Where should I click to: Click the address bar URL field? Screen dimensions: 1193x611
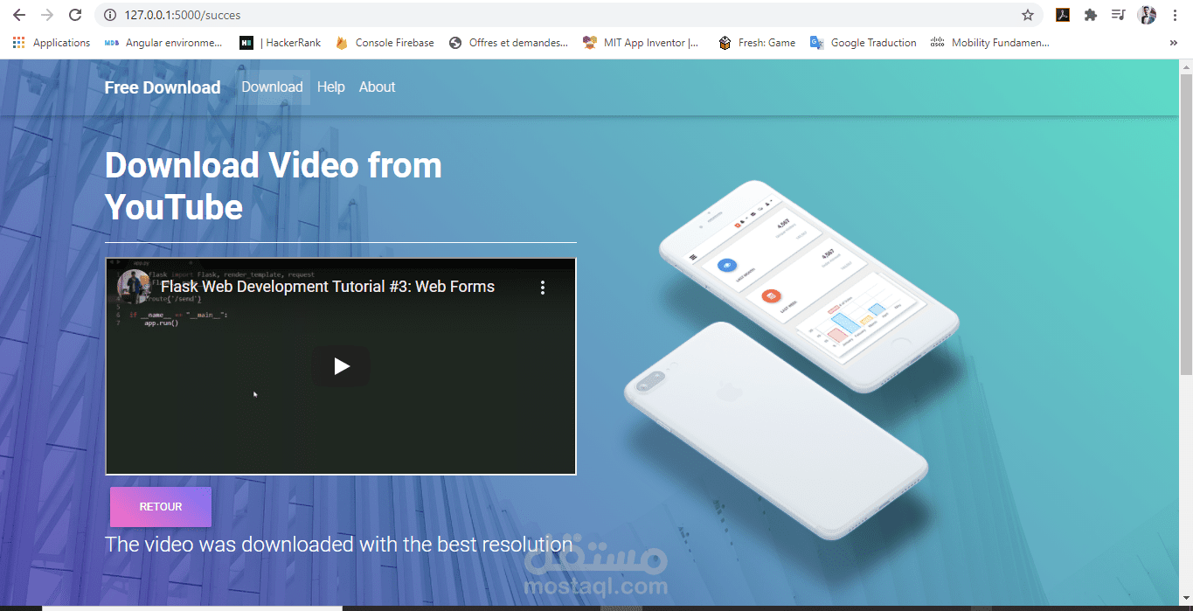(568, 15)
